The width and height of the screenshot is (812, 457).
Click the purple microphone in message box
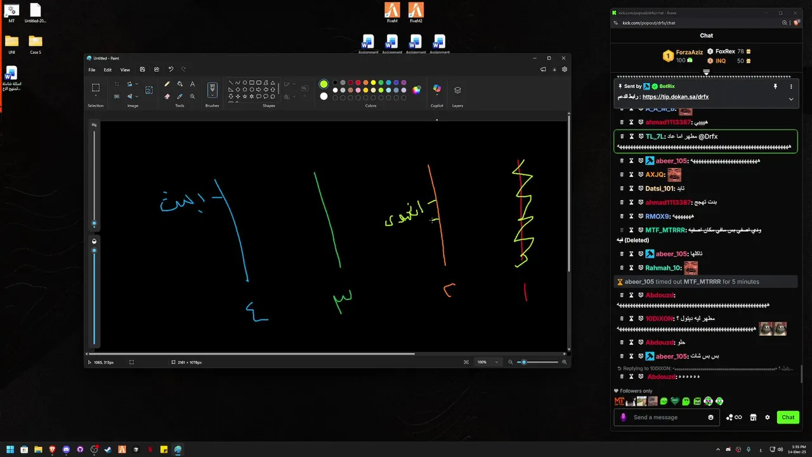(624, 417)
